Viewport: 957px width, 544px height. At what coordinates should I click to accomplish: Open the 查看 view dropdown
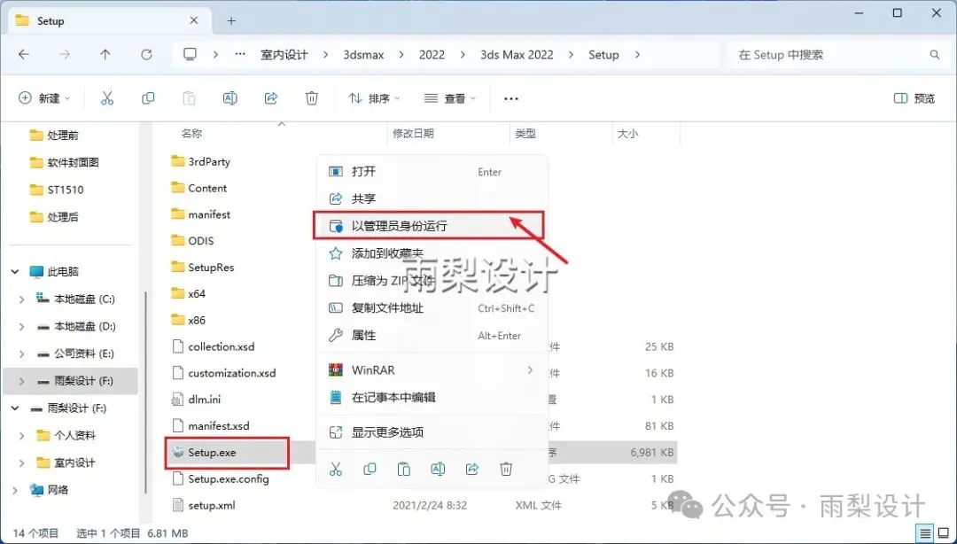(450, 98)
